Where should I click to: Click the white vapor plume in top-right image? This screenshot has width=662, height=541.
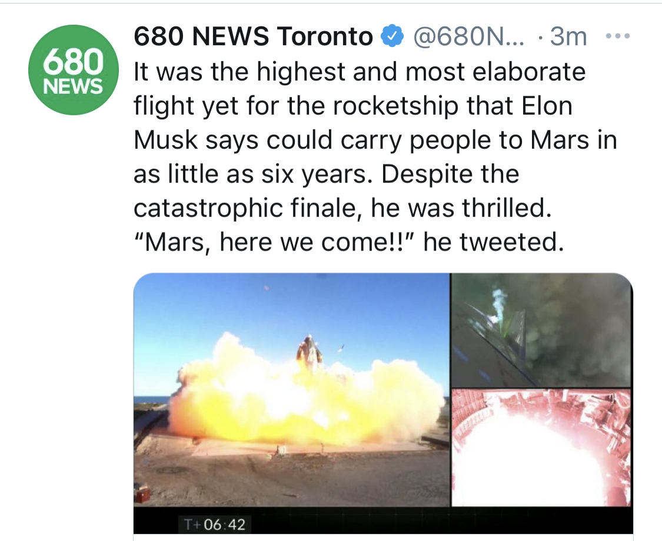[x=499, y=303]
